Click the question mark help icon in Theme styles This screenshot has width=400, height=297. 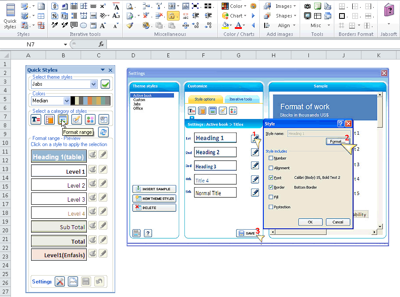point(148,233)
